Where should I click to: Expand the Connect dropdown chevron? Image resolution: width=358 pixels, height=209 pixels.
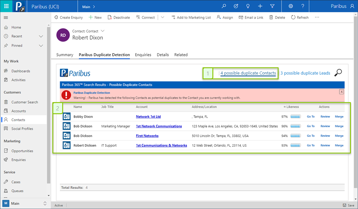coord(163,17)
